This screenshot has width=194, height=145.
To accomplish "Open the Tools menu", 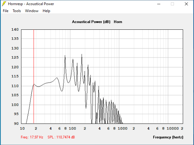I will pyautogui.click(x=17, y=11).
